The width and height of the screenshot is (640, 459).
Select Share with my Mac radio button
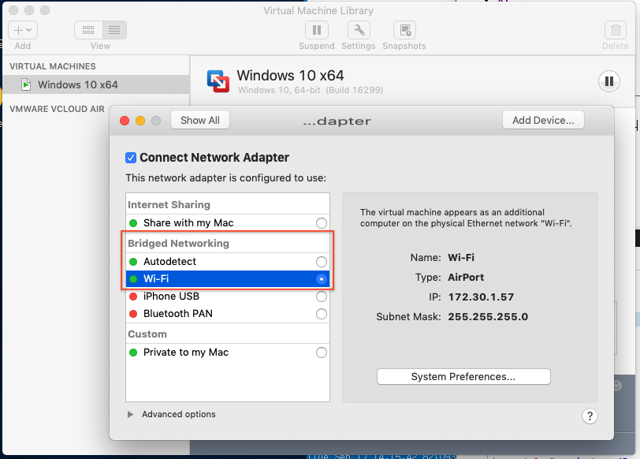tap(322, 223)
